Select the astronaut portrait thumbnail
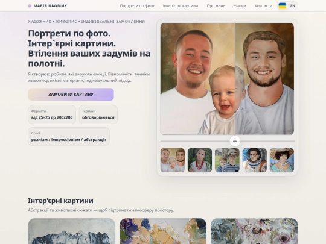The height and width of the screenshot is (244, 326). pos(255,160)
